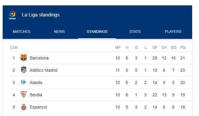Select the Standings tab

tap(97, 31)
